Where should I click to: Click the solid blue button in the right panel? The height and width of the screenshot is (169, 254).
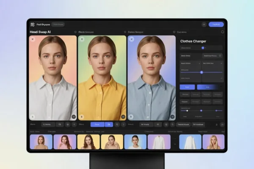[x=188, y=87]
